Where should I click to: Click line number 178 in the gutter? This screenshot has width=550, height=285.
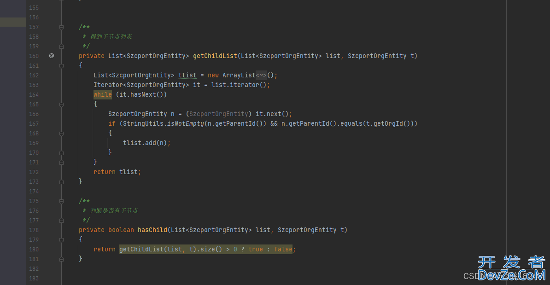tap(34, 230)
